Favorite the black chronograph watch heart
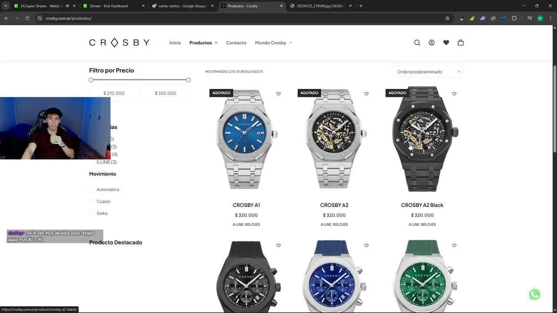The width and height of the screenshot is (557, 313). click(278, 246)
